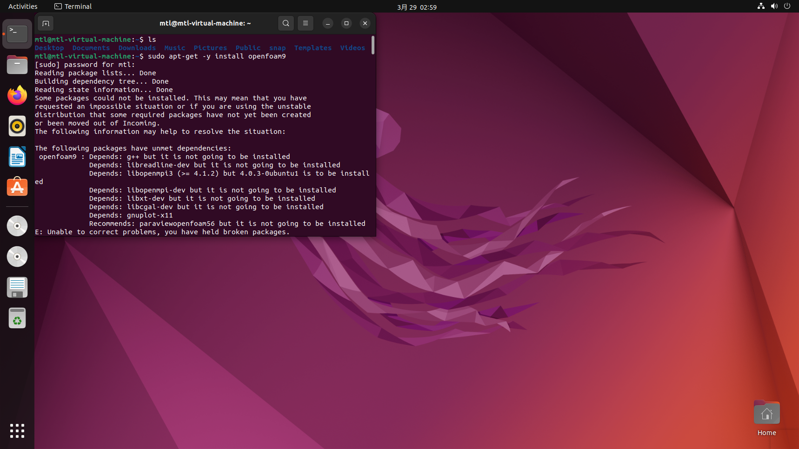Click the network status icon
The height and width of the screenshot is (449, 799).
[x=761, y=6]
